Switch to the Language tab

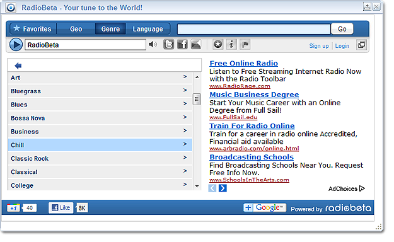[x=148, y=29]
